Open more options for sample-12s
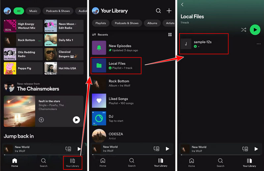The width and height of the screenshot is (264, 171). pyautogui.click(x=259, y=44)
